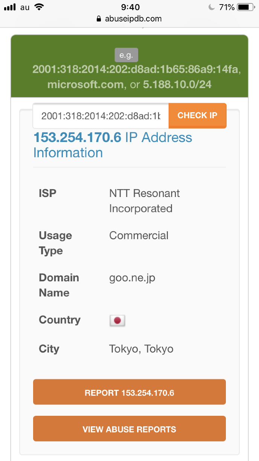Tap the goo.ne.jp domain name value

click(132, 278)
